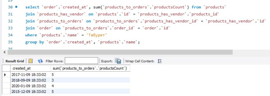
Task: Click the sum productsCount column header
Action: coord(90,68)
